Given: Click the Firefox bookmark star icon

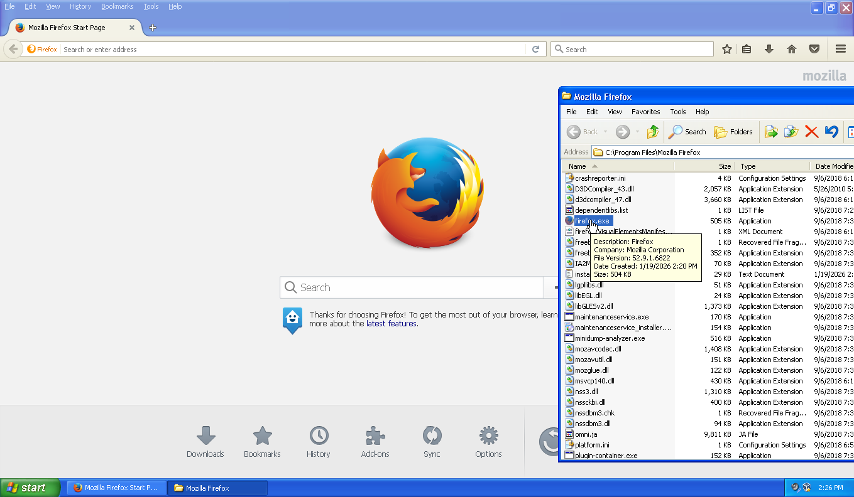Looking at the screenshot, I should point(727,49).
